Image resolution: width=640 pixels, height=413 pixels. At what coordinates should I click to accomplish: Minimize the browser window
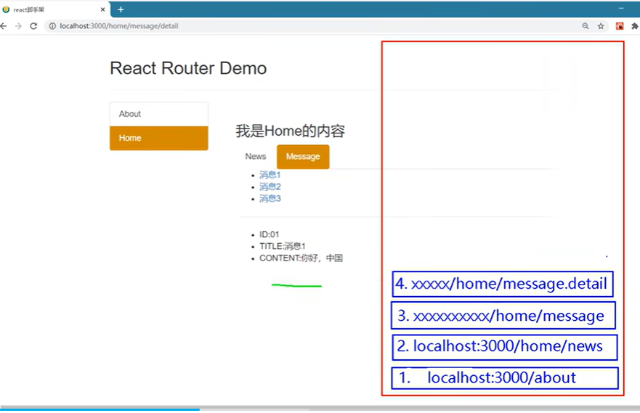(x=621, y=9)
